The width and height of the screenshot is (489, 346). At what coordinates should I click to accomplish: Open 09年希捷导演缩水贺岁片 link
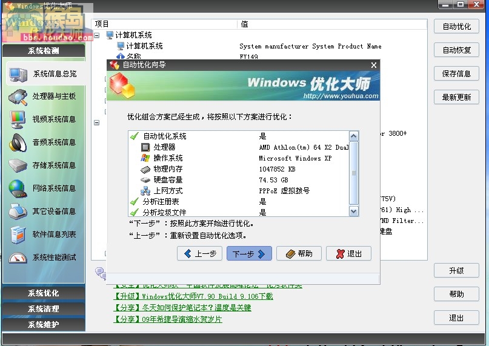(168, 319)
